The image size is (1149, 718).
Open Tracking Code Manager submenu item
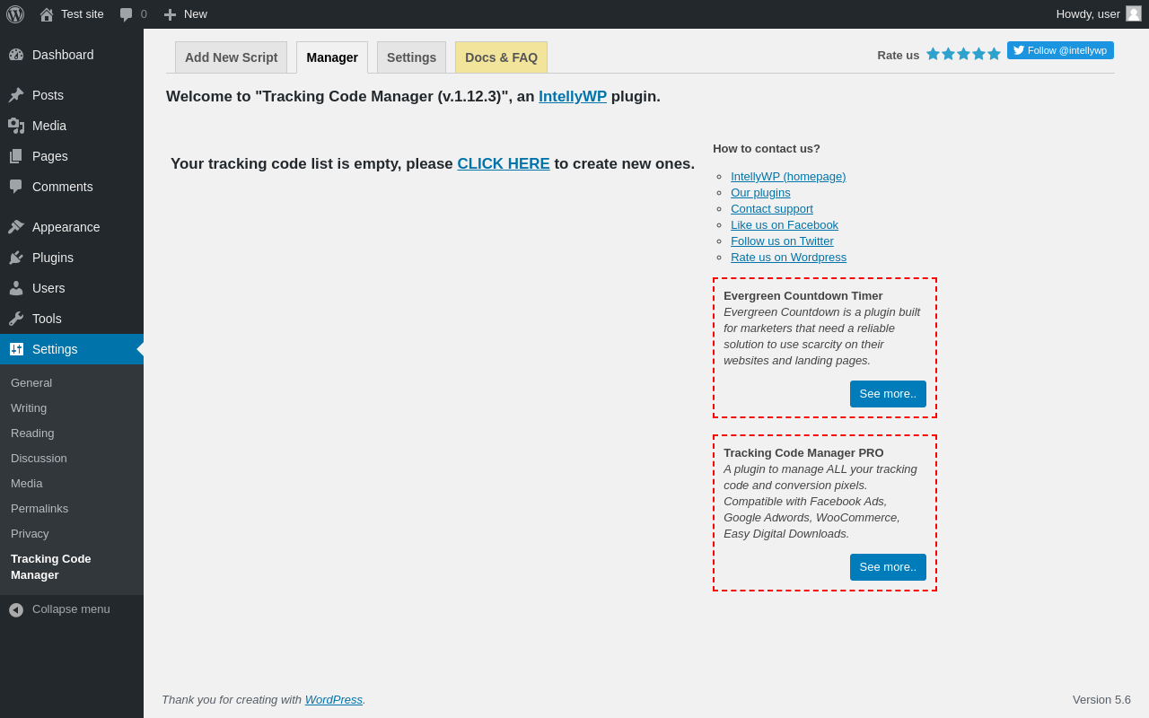coord(51,567)
